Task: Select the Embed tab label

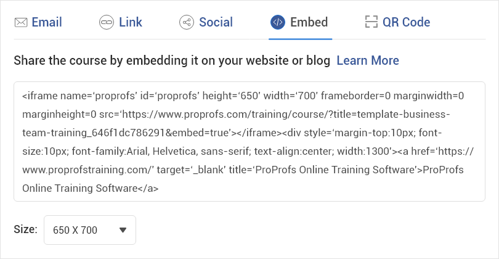Action: tap(309, 23)
